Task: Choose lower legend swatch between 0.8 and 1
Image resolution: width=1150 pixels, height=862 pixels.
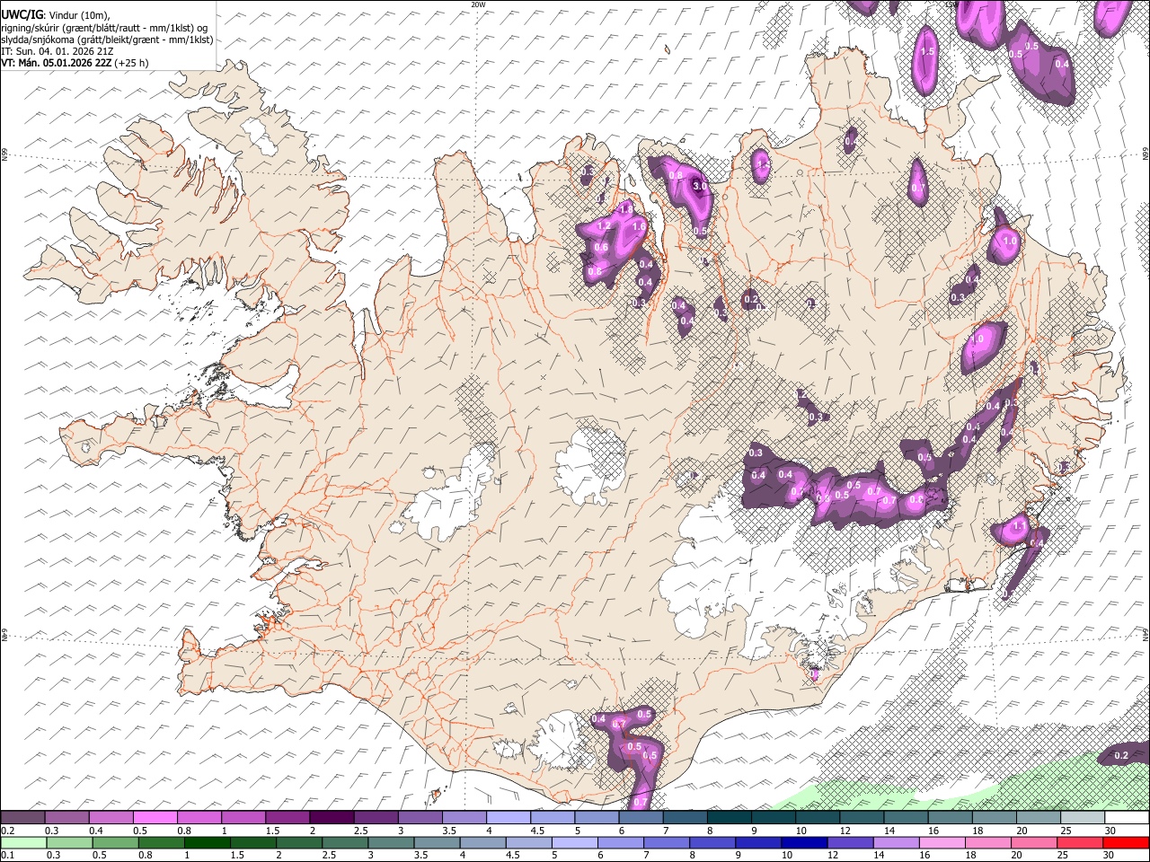Action: [161, 843]
